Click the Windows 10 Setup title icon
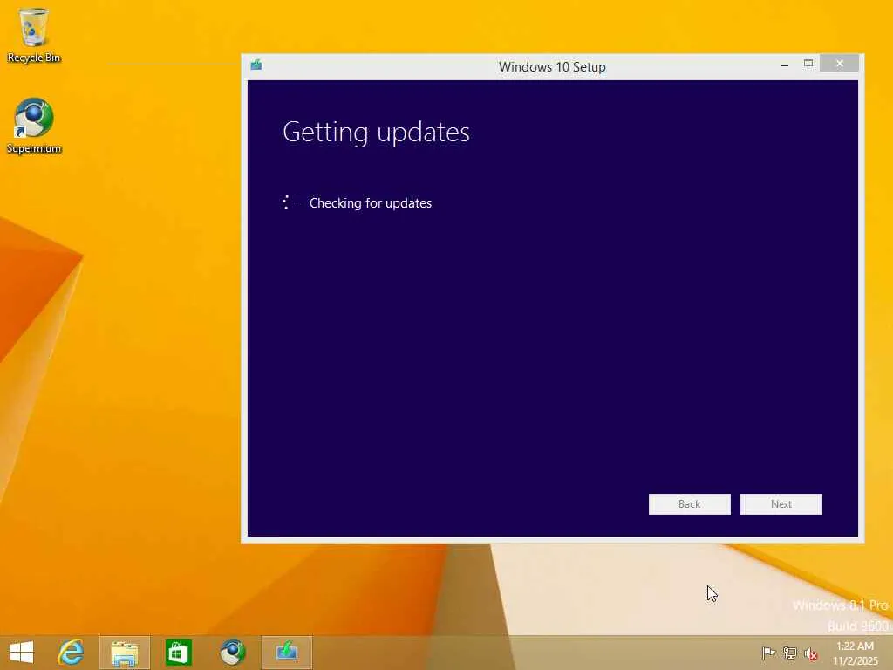The width and height of the screenshot is (893, 670). pos(256,65)
